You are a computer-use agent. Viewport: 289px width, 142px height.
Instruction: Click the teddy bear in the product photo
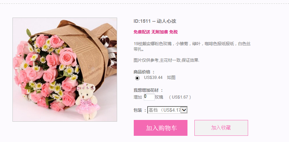tap(87, 102)
